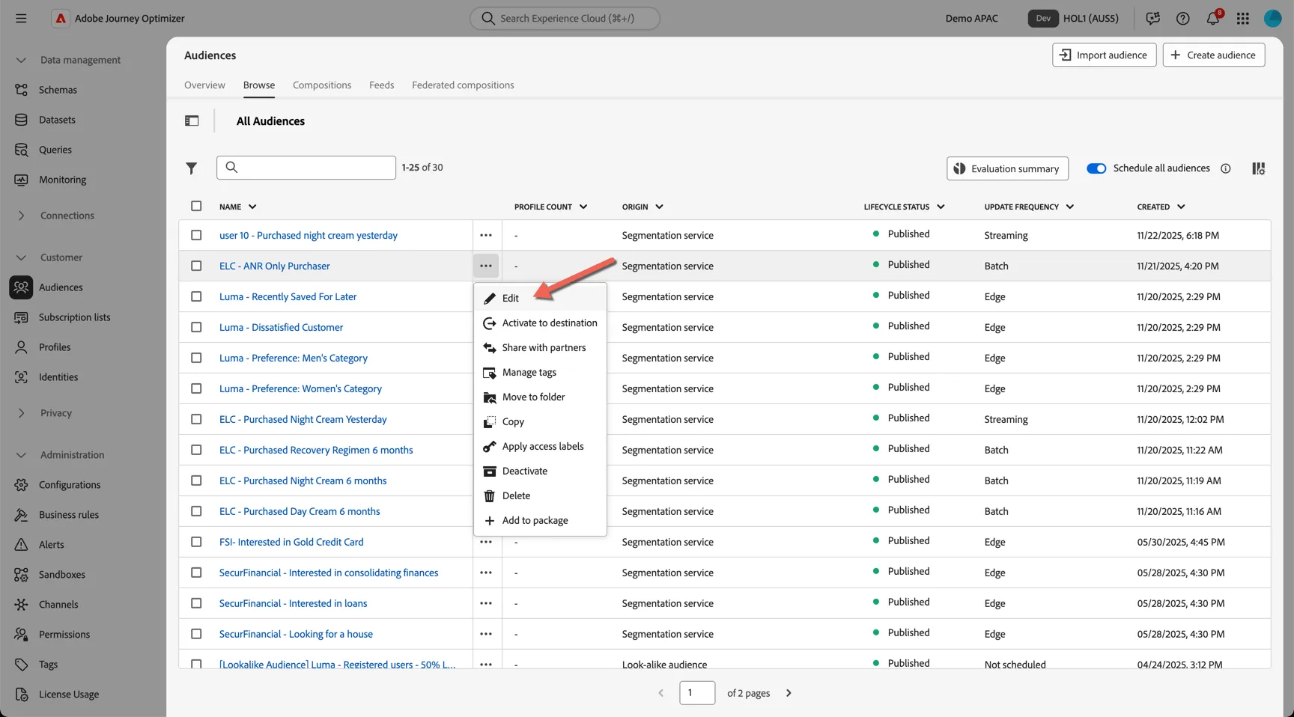The width and height of the screenshot is (1294, 717).
Task: Click the Create audience button
Action: click(x=1214, y=55)
